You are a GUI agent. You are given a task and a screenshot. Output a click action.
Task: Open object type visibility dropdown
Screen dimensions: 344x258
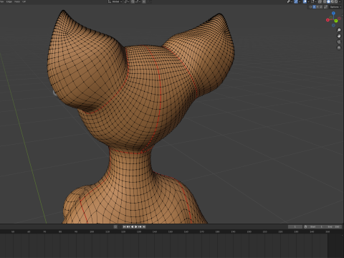[x=290, y=1]
